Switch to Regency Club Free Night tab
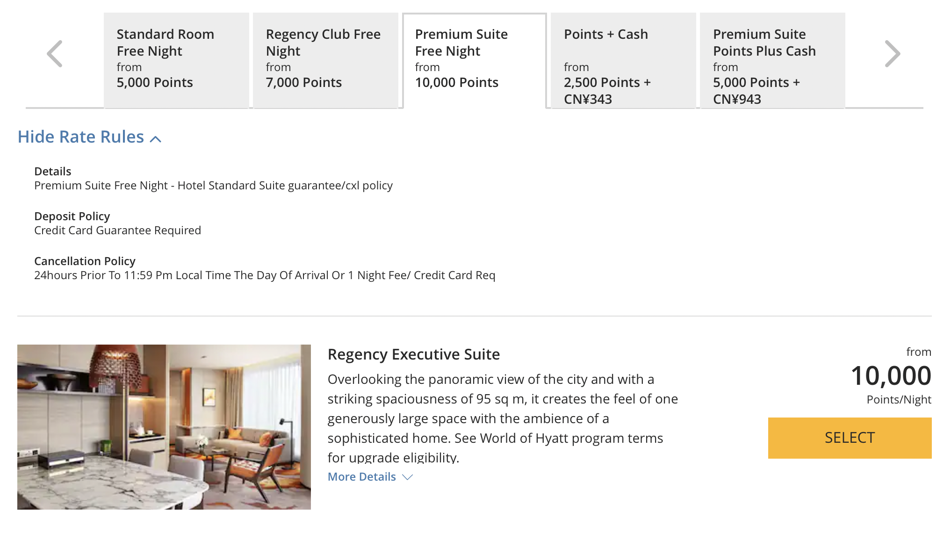Image resolution: width=951 pixels, height=533 pixels. coord(325,60)
